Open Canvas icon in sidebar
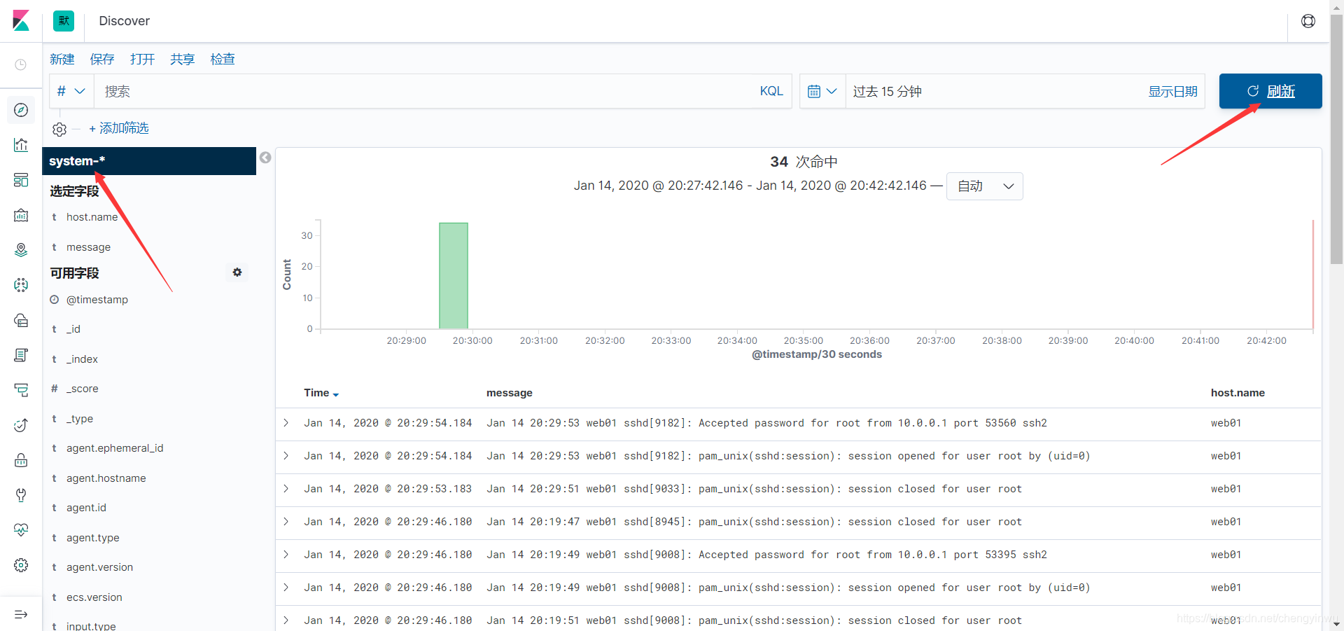 coord(21,215)
